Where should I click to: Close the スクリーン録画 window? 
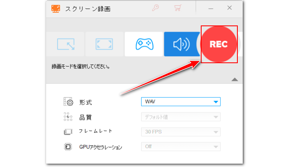[x=230, y=8]
